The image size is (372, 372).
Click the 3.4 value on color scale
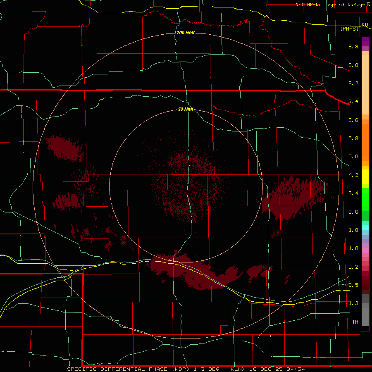point(353,193)
